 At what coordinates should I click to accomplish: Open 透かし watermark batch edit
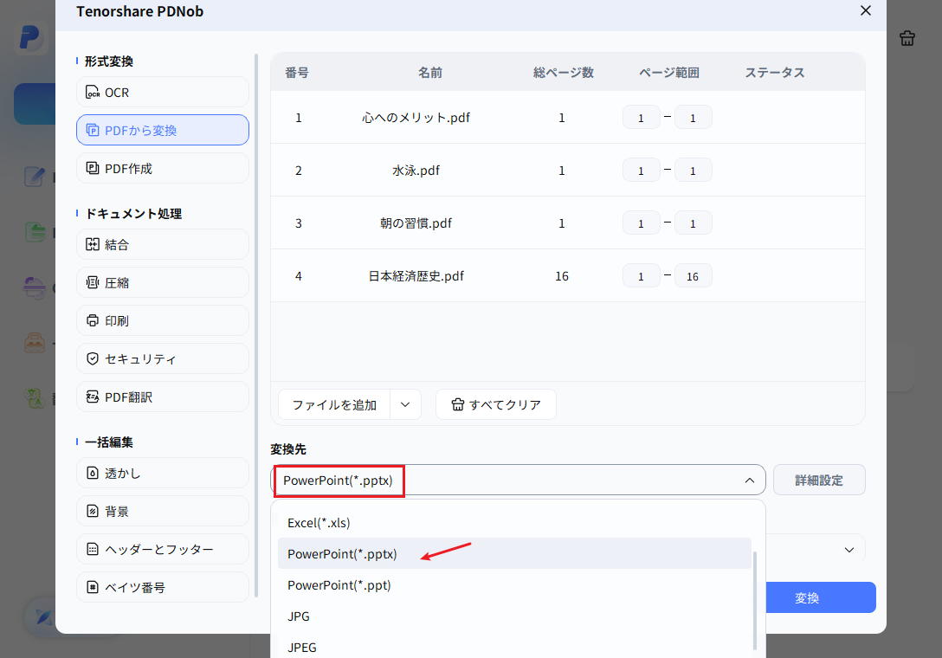point(162,473)
